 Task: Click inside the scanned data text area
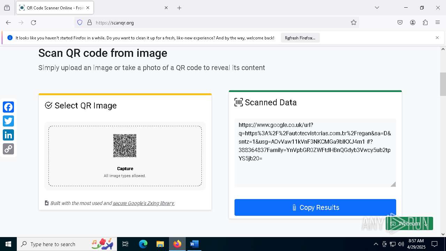click(x=315, y=153)
